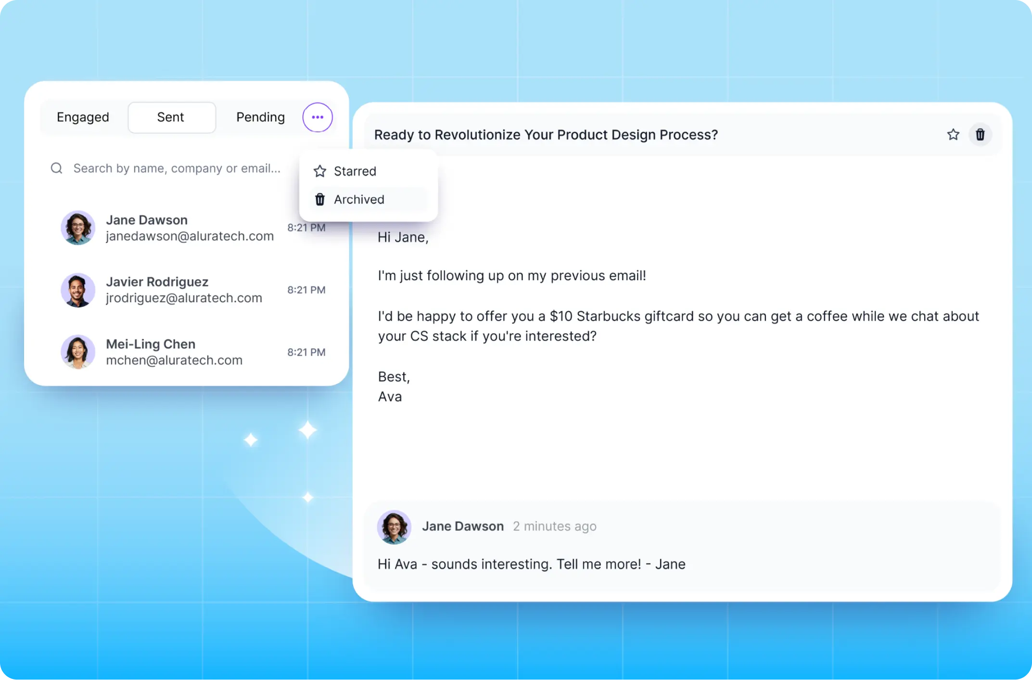
Task: Switch to the Engaged tab
Action: point(83,117)
